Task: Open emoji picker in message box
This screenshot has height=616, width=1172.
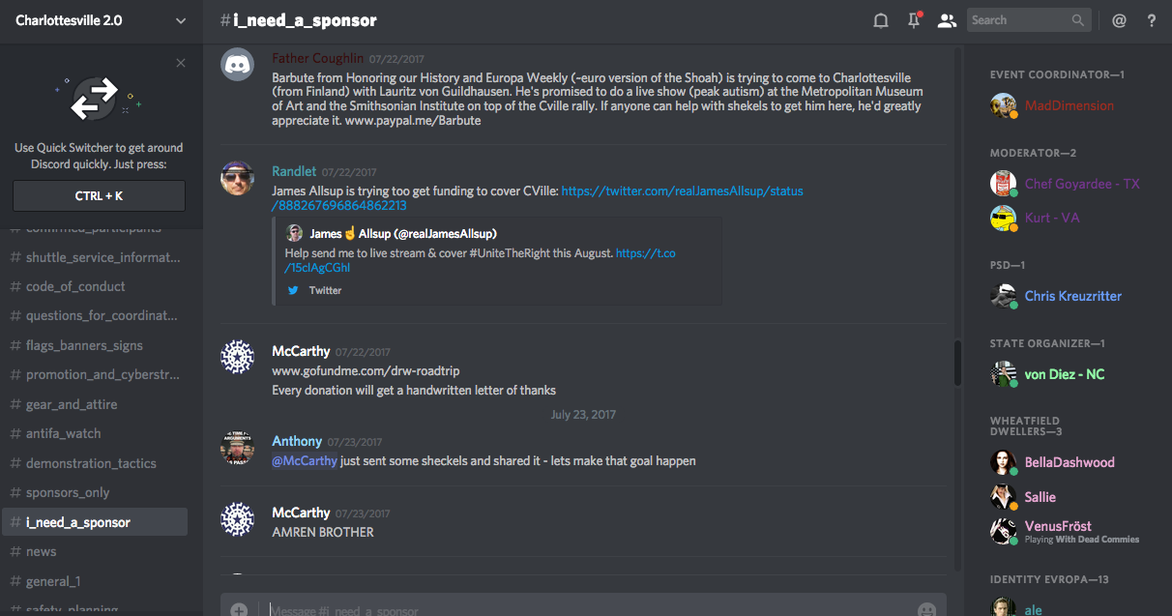Action: coord(926,610)
